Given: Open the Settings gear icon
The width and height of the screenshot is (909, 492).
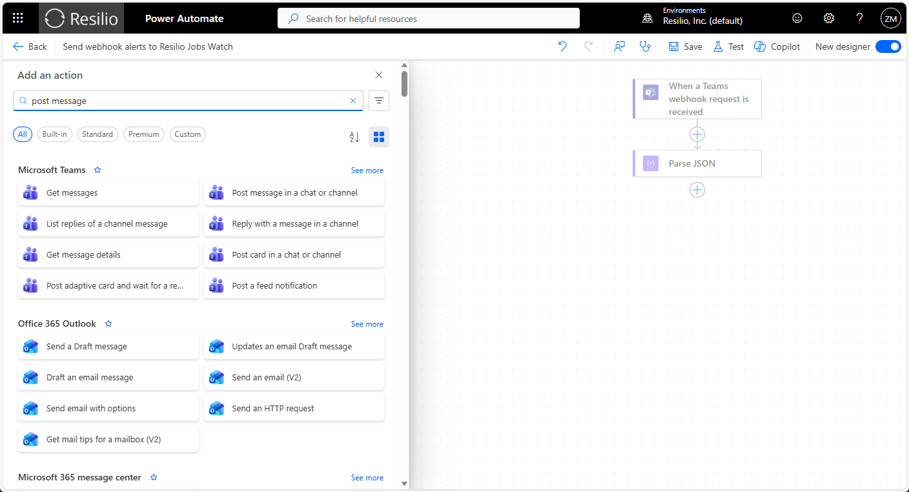Looking at the screenshot, I should pyautogui.click(x=829, y=18).
